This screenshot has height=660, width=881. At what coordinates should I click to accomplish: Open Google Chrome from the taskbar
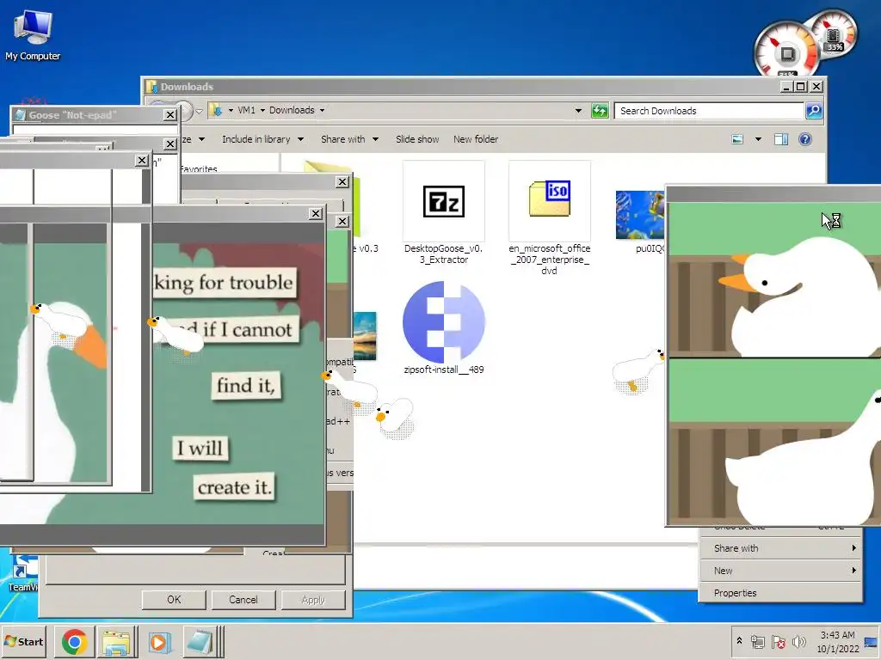pos(74,641)
